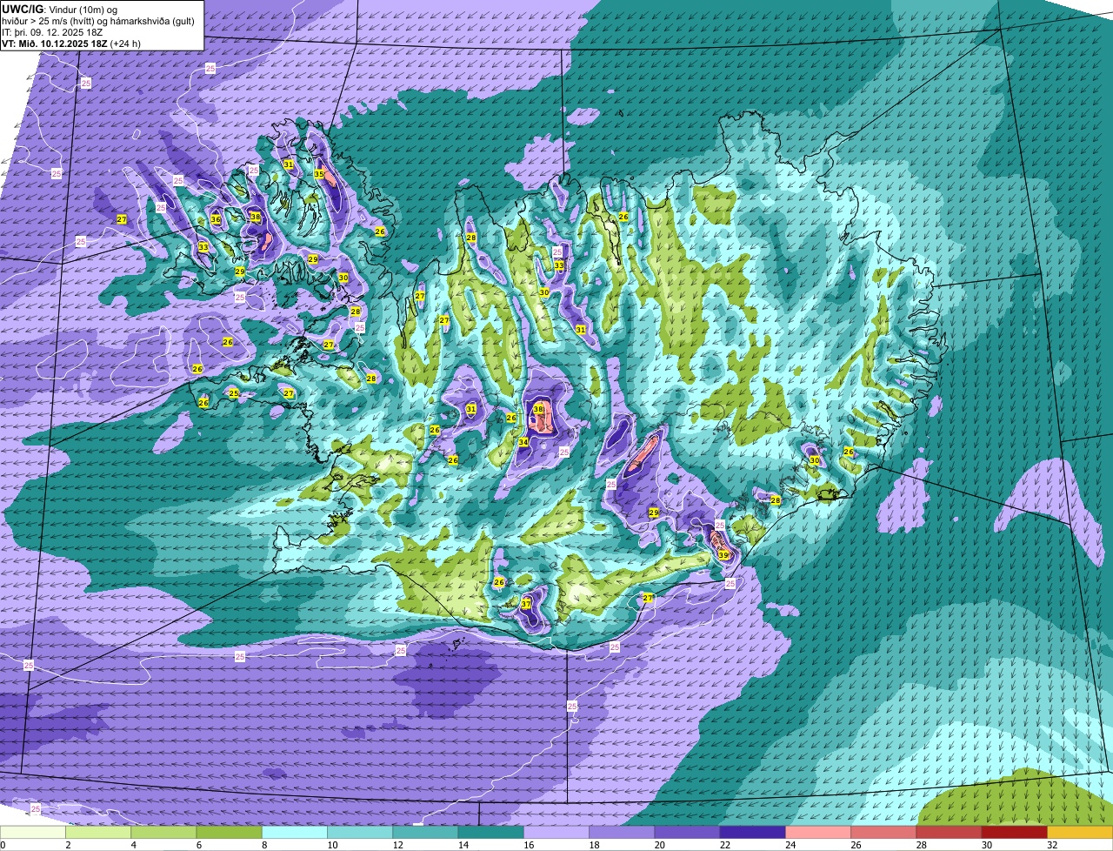The height and width of the screenshot is (851, 1113).
Task: Pick the 24–26 m/s pink legend swatch
Action: pos(818,832)
